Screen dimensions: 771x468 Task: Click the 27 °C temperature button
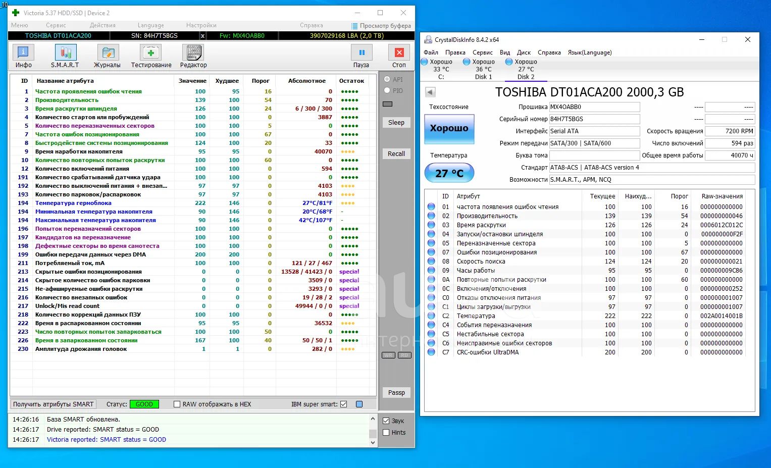tap(449, 173)
